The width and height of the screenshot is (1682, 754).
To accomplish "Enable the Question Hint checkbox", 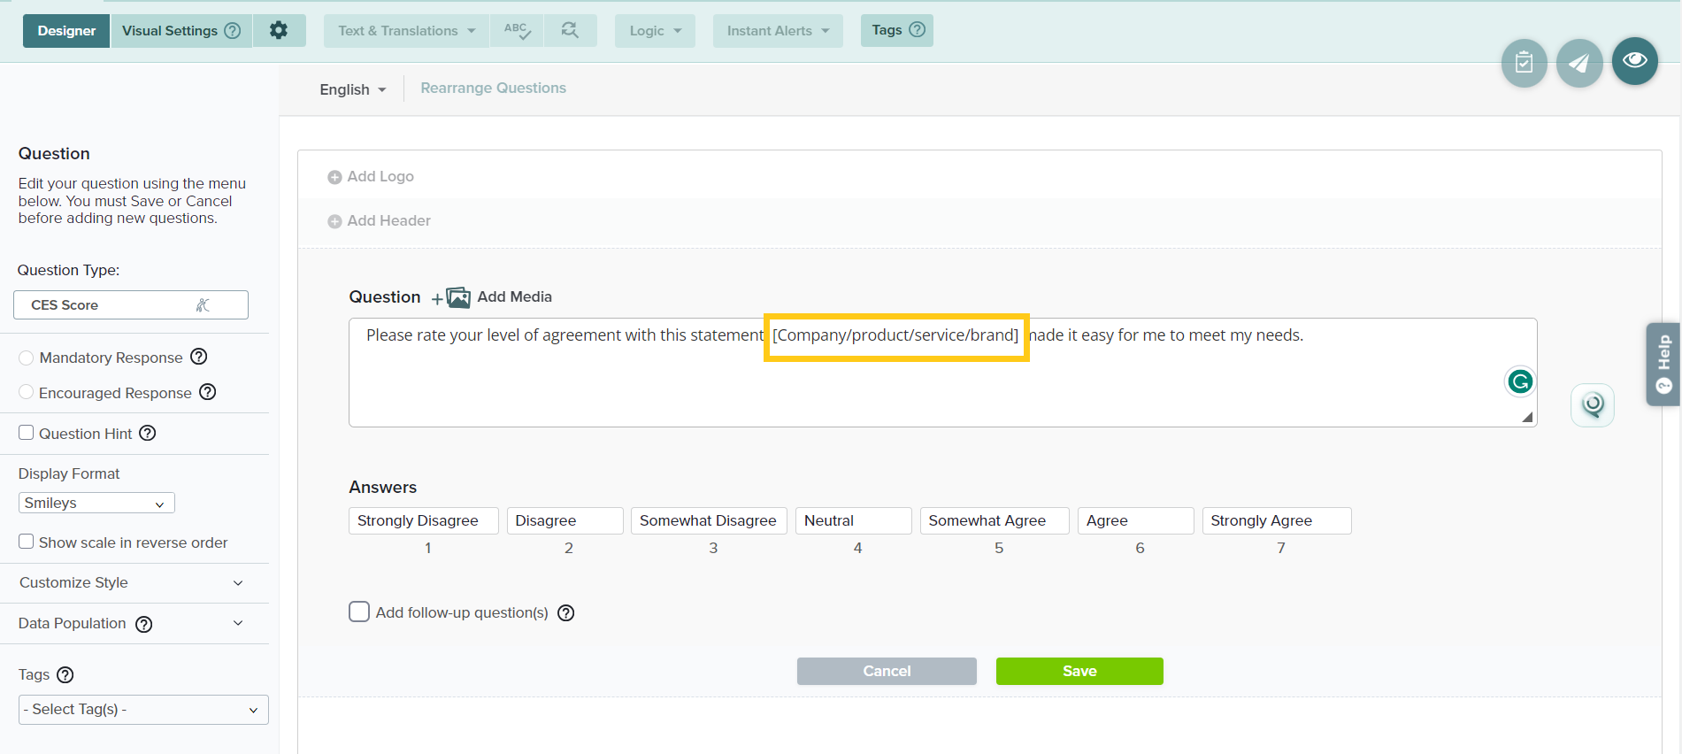I will coord(27,433).
